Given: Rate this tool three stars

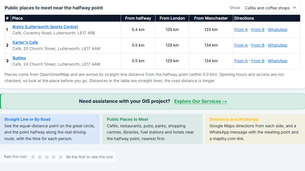Looking at the screenshot, I should point(47,157).
